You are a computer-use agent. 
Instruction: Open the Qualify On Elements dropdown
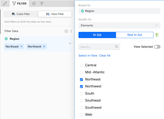pos(119,25)
